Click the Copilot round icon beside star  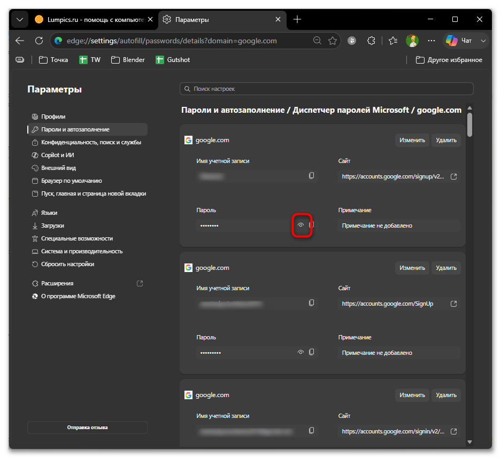[352, 41]
